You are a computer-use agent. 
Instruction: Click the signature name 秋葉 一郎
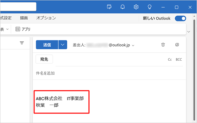point(47,105)
